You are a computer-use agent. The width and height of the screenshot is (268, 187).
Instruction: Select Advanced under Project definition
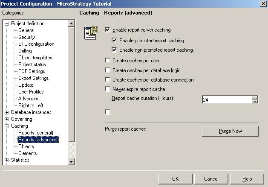(29, 99)
